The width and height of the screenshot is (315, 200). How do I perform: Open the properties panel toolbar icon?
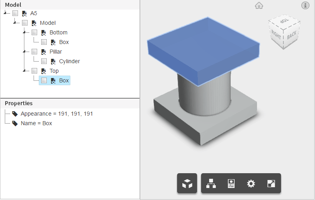pyautogui.click(x=231, y=183)
